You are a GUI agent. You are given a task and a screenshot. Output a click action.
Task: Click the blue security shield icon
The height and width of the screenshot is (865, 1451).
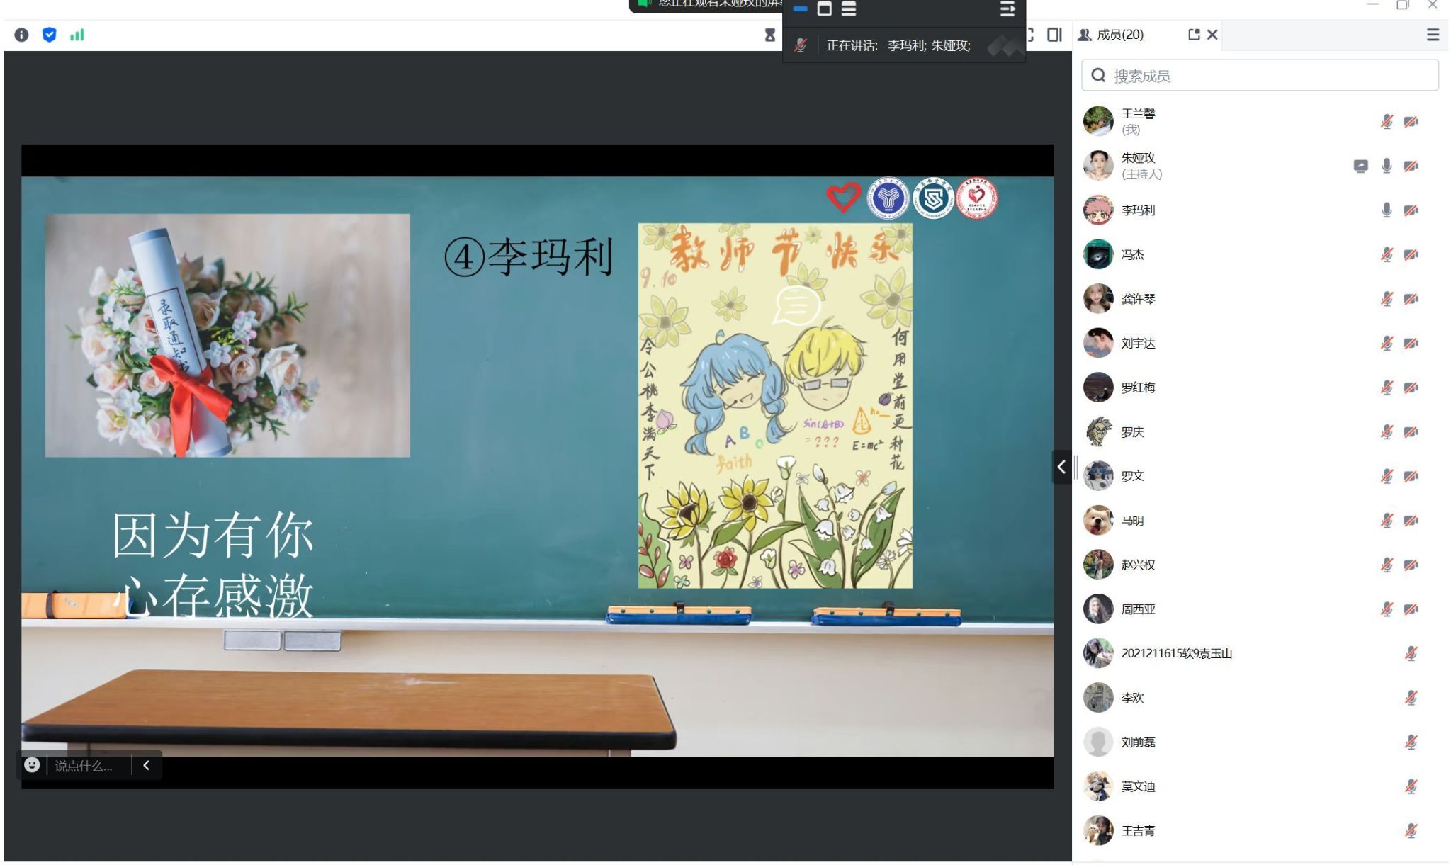pyautogui.click(x=49, y=35)
